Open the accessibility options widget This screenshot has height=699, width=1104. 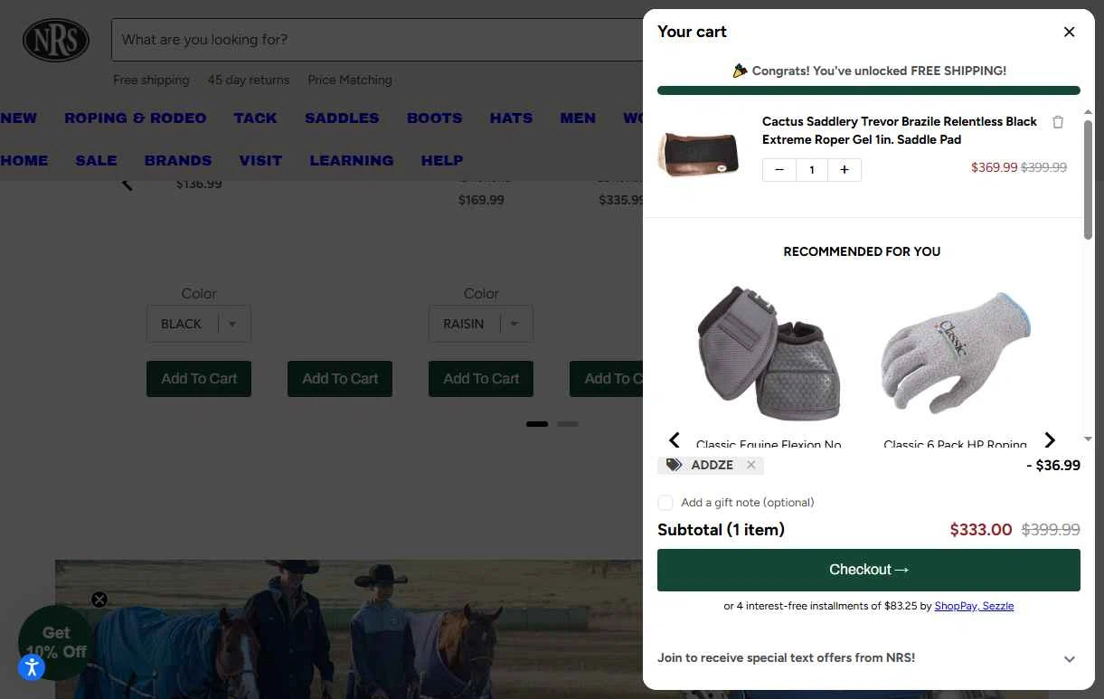(x=32, y=668)
